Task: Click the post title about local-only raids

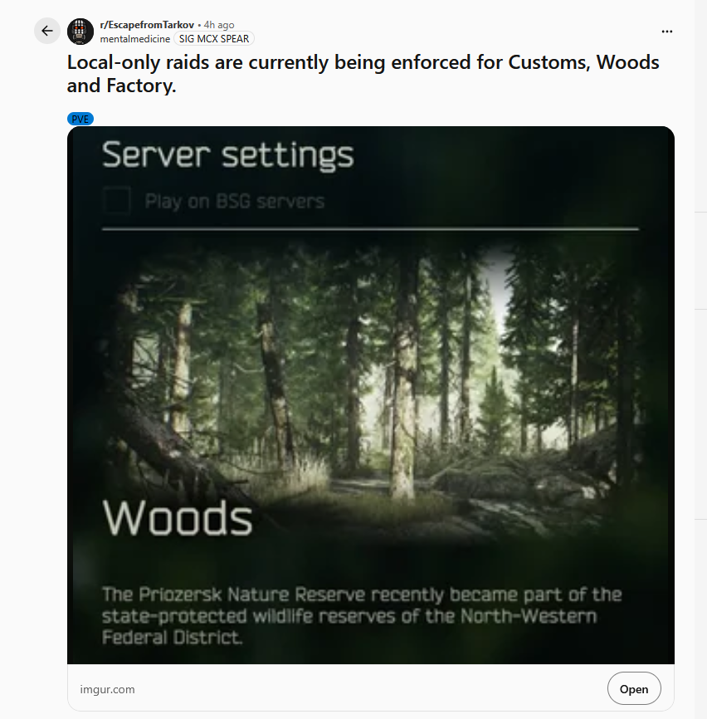Action: 363,74
